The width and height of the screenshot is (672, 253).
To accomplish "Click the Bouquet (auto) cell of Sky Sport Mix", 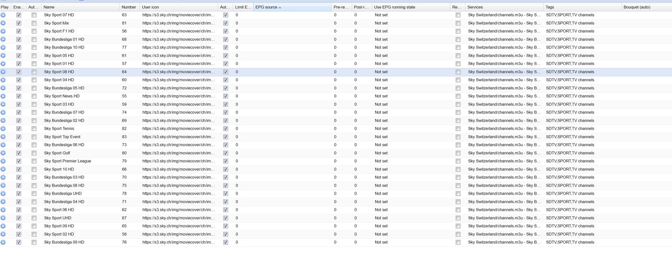I will [646, 23].
